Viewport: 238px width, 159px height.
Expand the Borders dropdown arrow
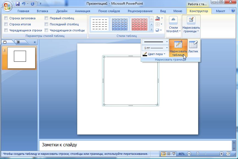(x=161, y=24)
